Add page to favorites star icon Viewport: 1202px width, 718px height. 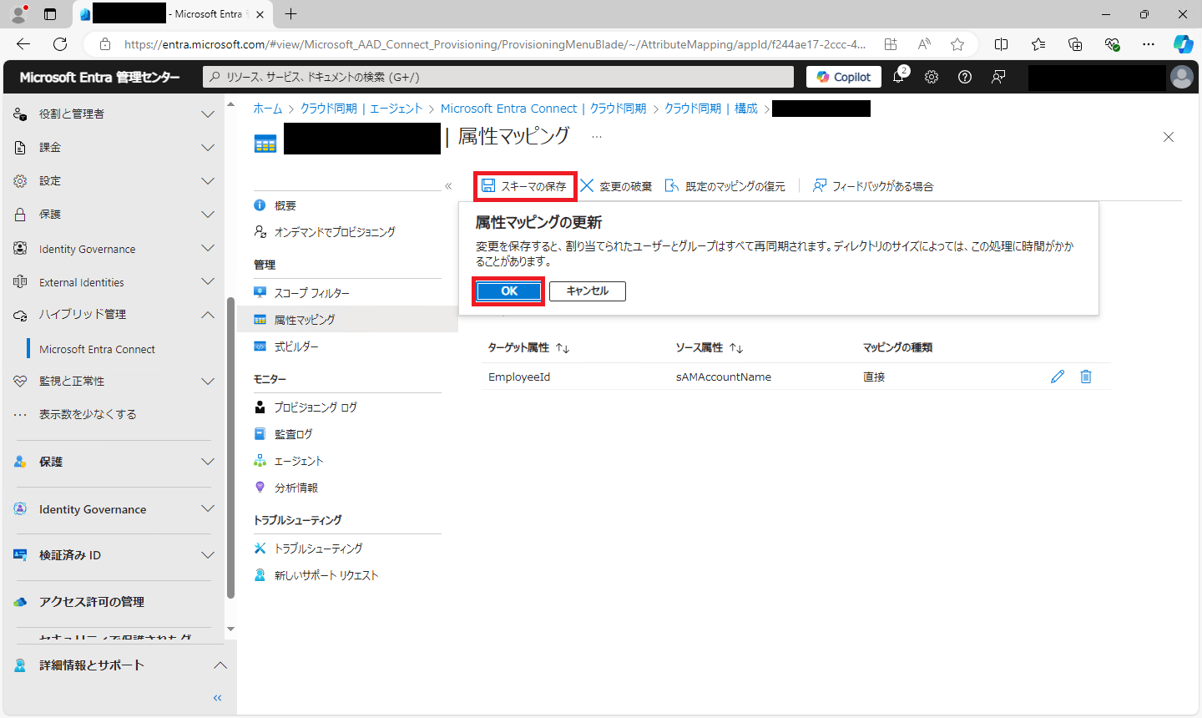pos(957,44)
